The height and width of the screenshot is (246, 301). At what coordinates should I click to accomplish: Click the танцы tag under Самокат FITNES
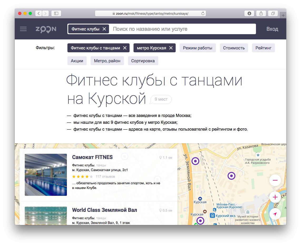(x=101, y=165)
